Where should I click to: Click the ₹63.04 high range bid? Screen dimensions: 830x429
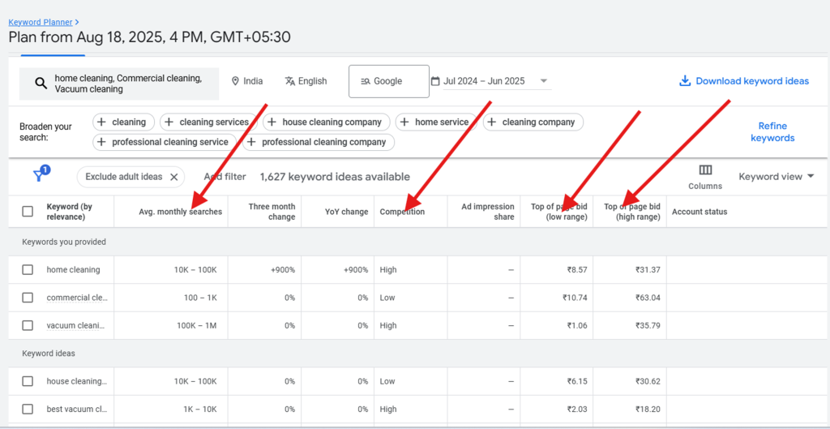click(648, 298)
